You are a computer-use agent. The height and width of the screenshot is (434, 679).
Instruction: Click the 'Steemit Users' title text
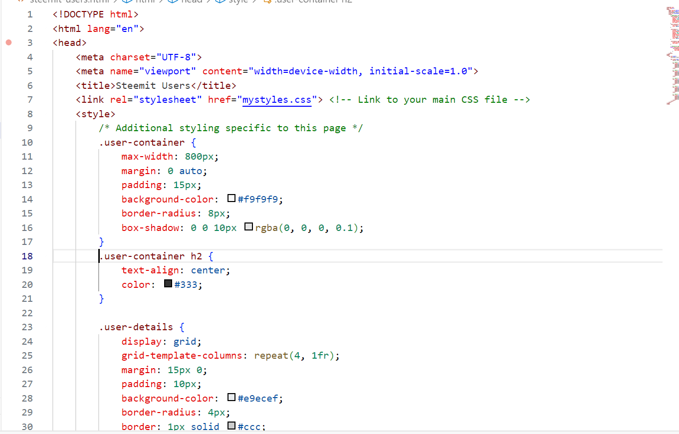tap(153, 85)
